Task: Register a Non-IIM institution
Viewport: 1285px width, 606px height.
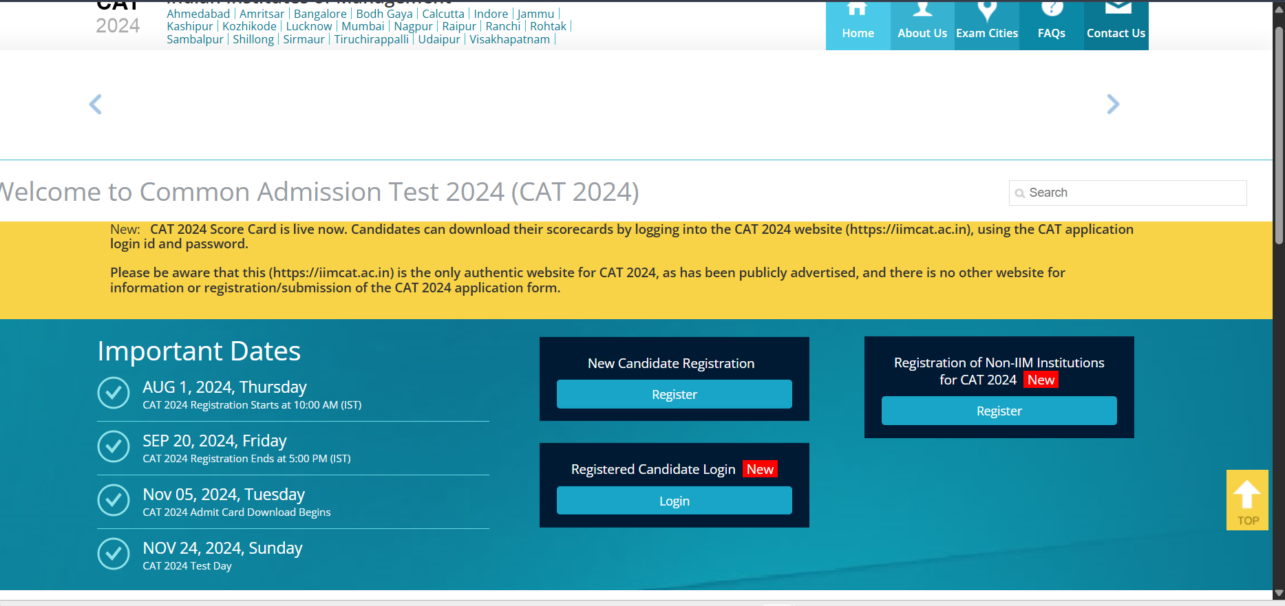Action: 999,411
